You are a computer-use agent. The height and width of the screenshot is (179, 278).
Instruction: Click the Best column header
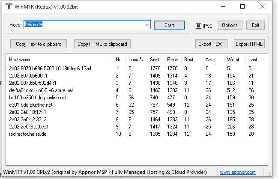tap(192, 60)
